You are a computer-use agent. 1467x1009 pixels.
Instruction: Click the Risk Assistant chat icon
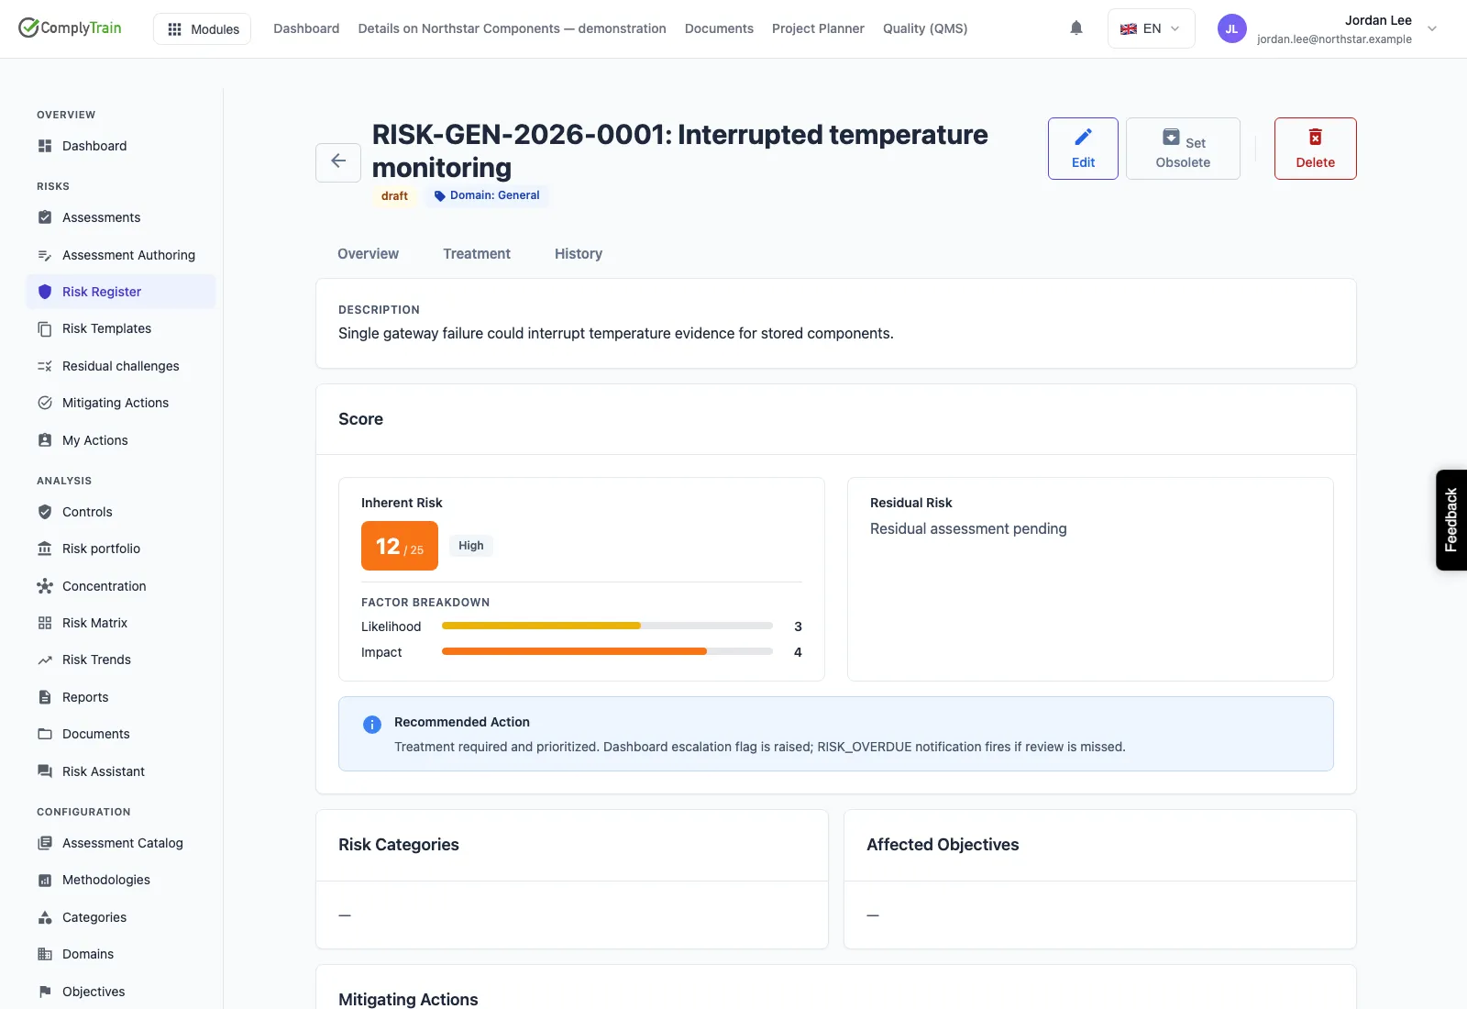45,771
